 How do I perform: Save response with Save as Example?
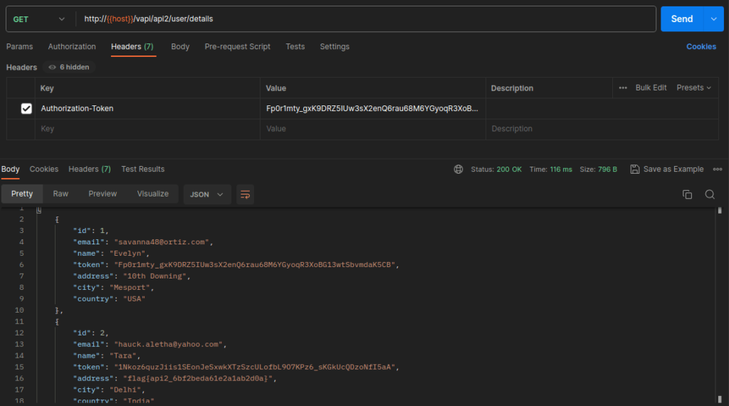666,170
